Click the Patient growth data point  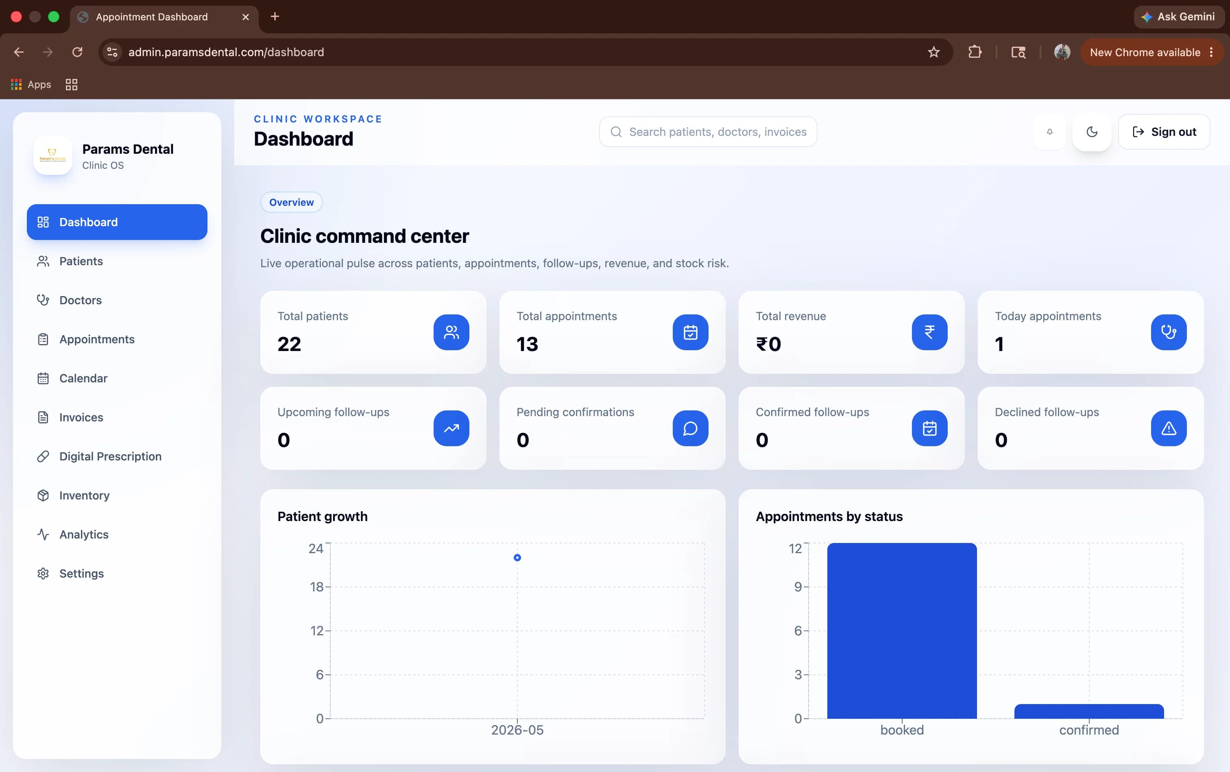(517, 558)
